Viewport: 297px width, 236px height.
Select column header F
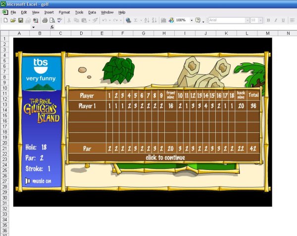(123, 33)
